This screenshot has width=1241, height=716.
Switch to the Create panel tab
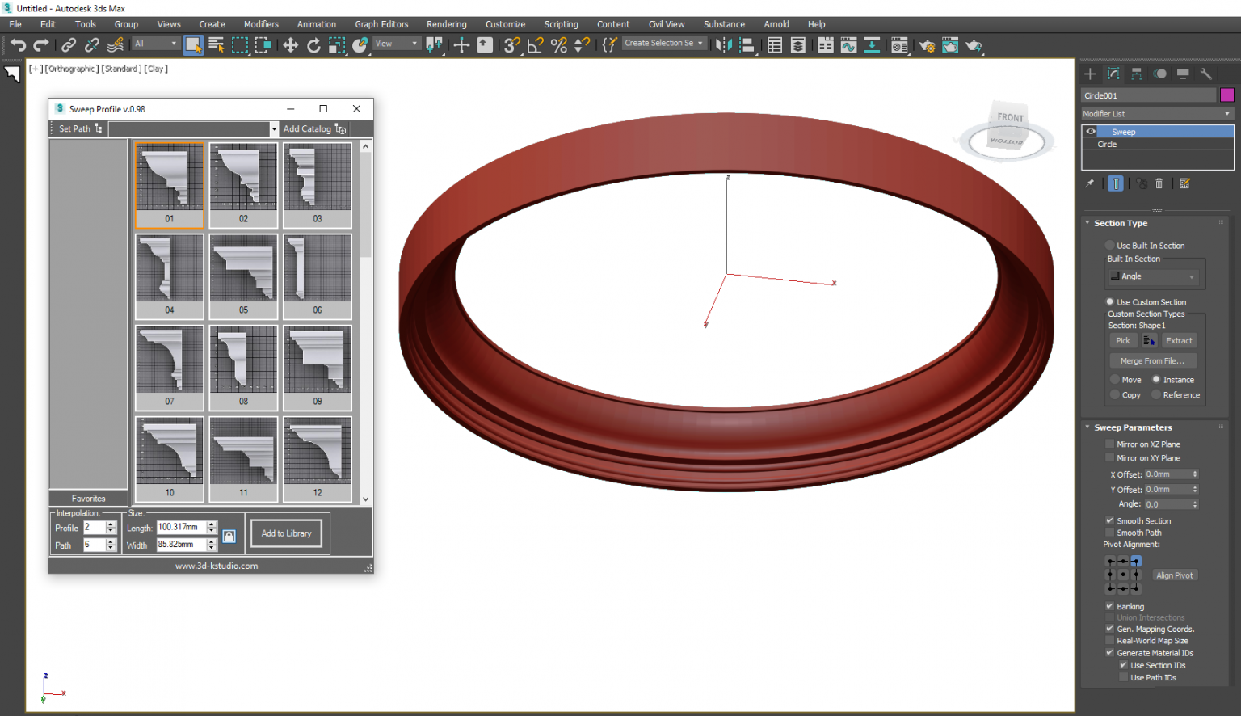pyautogui.click(x=1090, y=74)
